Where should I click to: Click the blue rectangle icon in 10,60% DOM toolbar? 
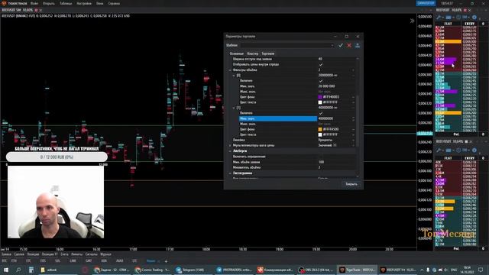pos(449,18)
